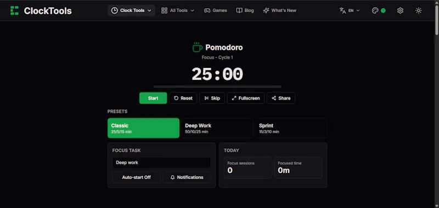
Task: Open the Games page
Action: pos(215,10)
